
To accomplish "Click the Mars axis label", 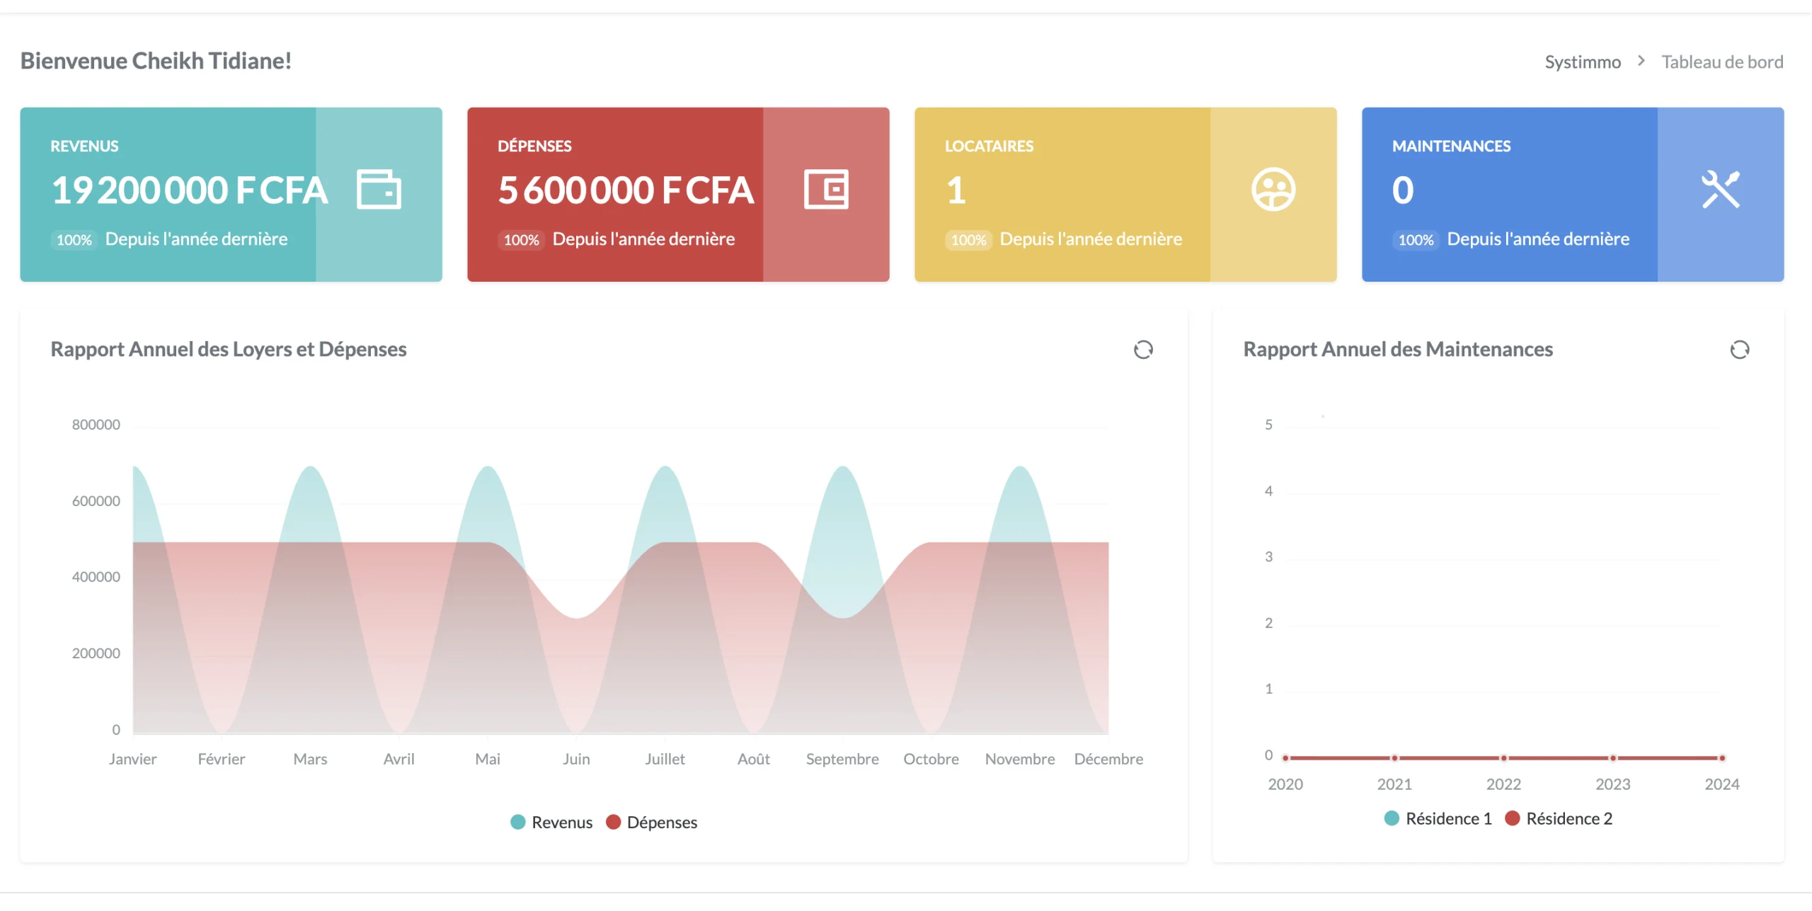I will pos(310,759).
